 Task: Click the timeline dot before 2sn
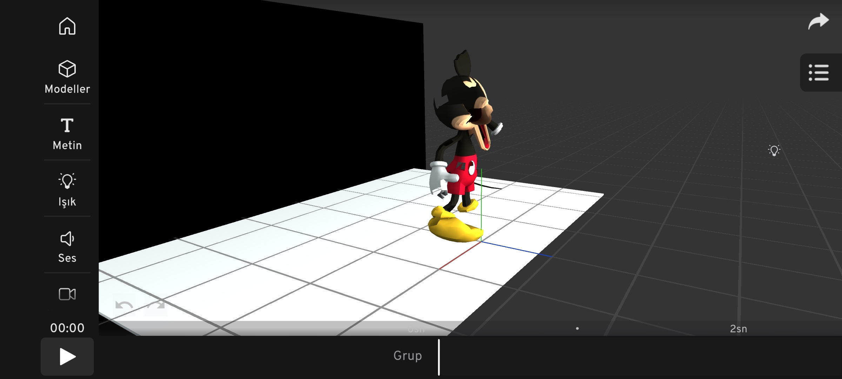[x=577, y=328]
